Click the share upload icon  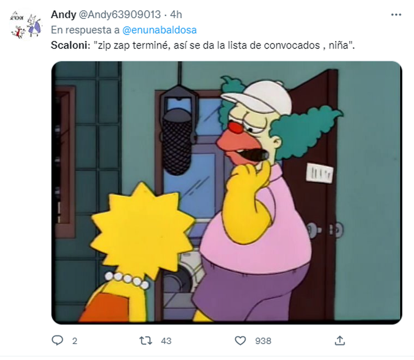[340, 340]
